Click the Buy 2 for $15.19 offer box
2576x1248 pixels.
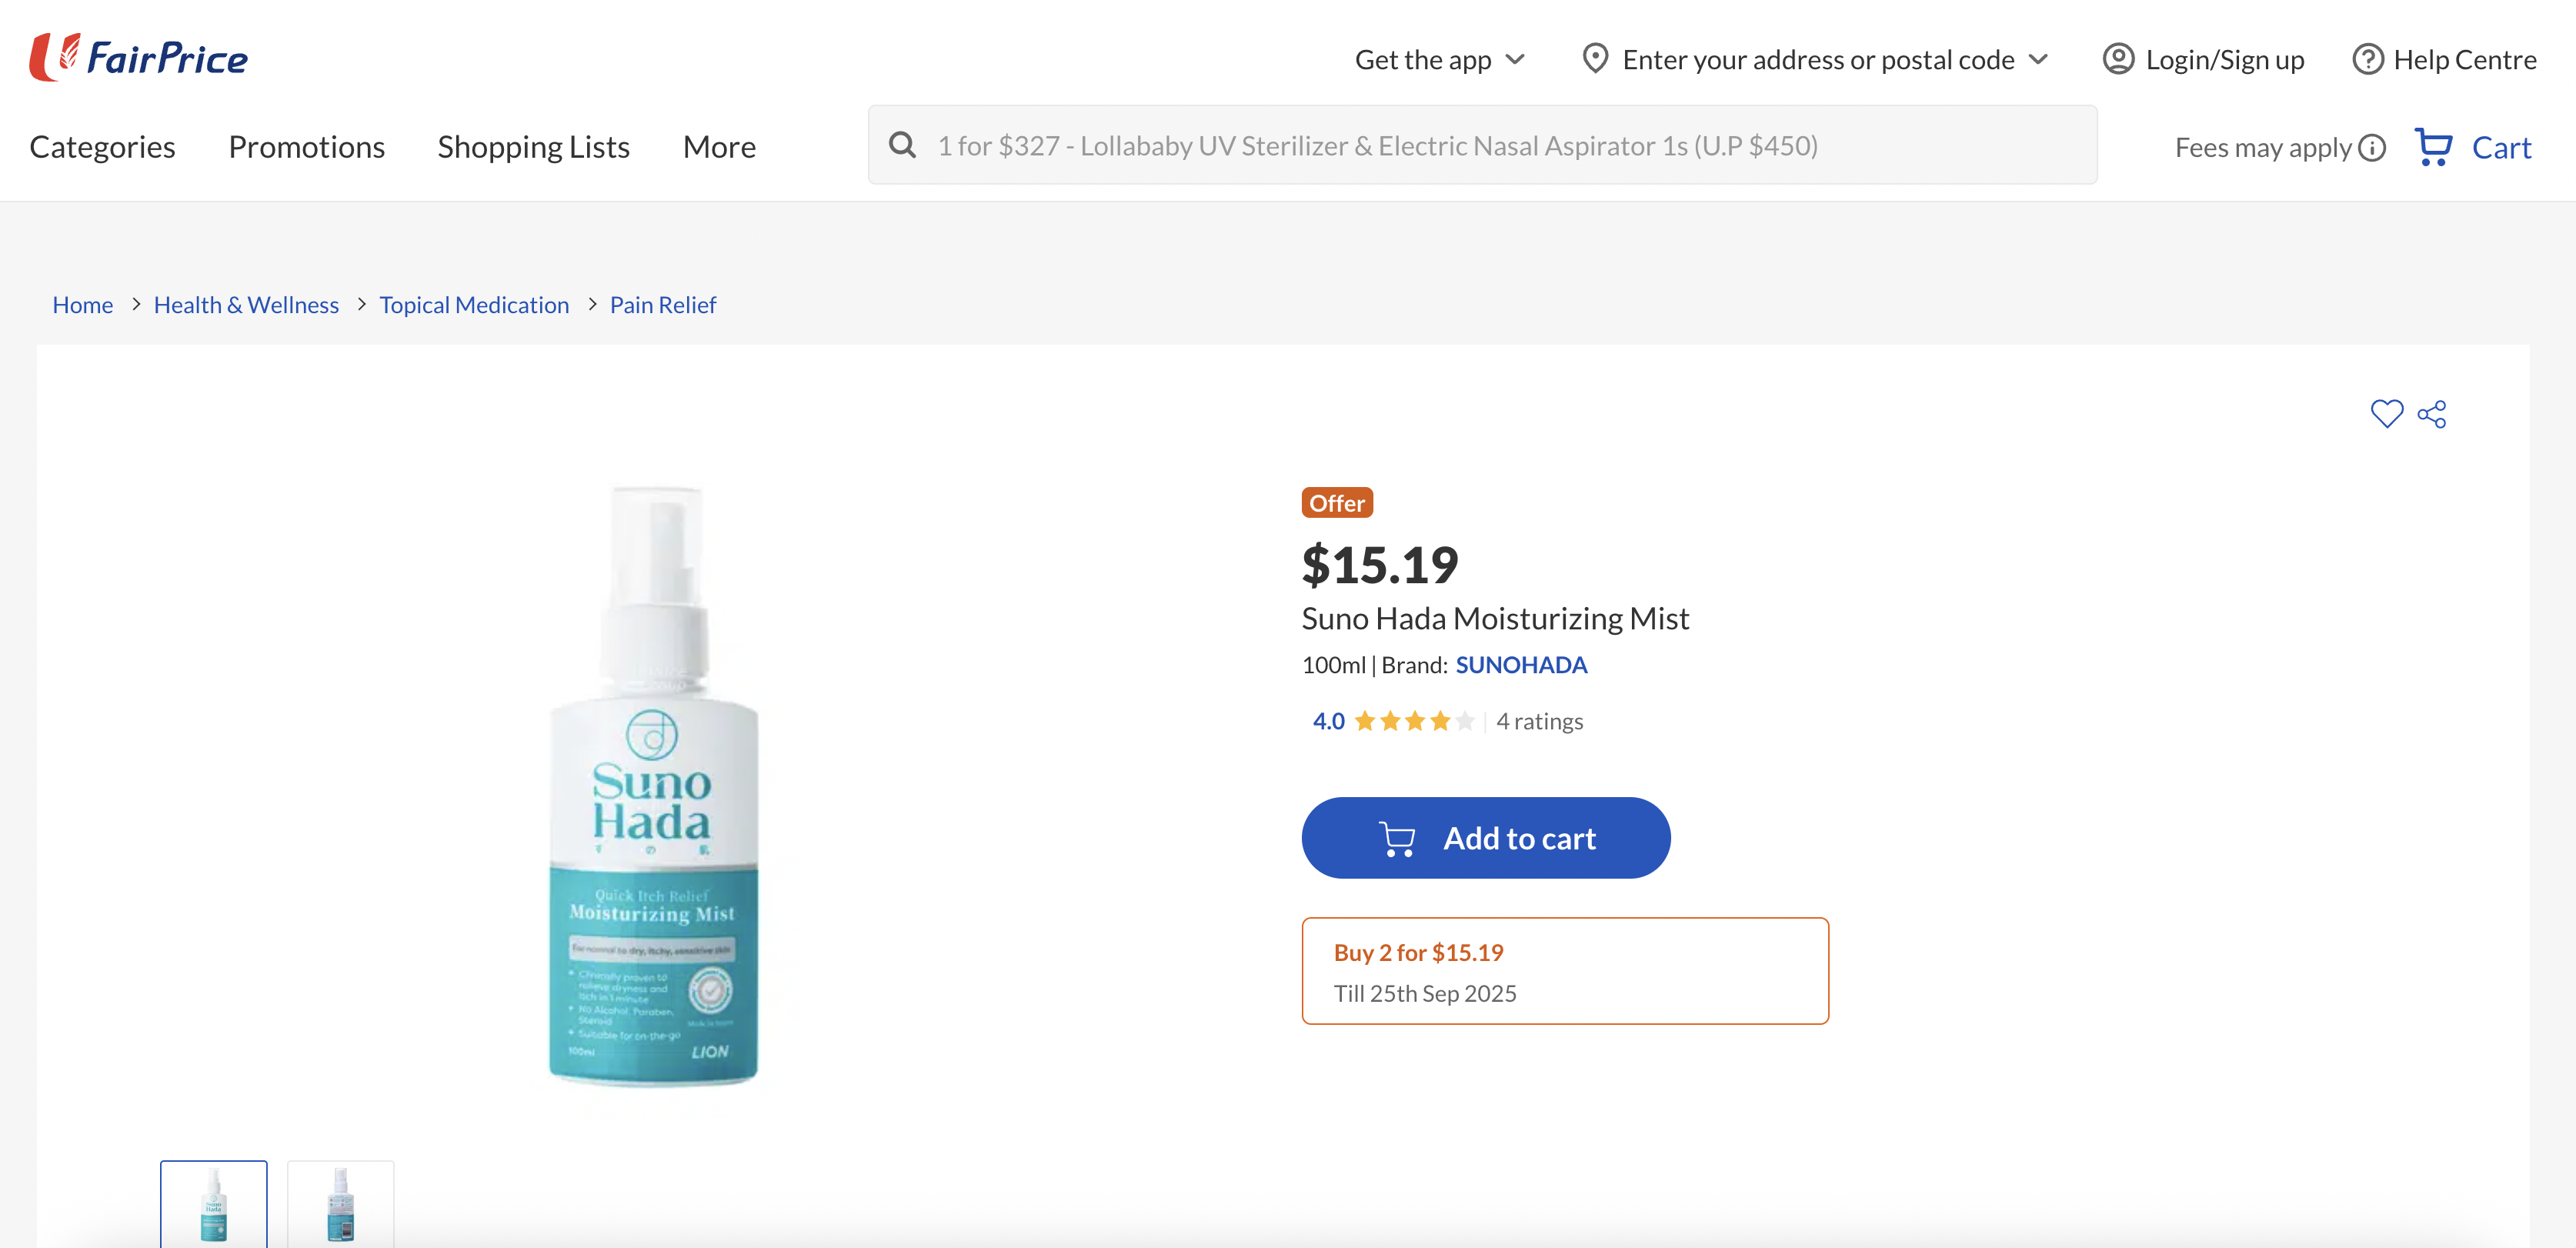pos(1564,971)
